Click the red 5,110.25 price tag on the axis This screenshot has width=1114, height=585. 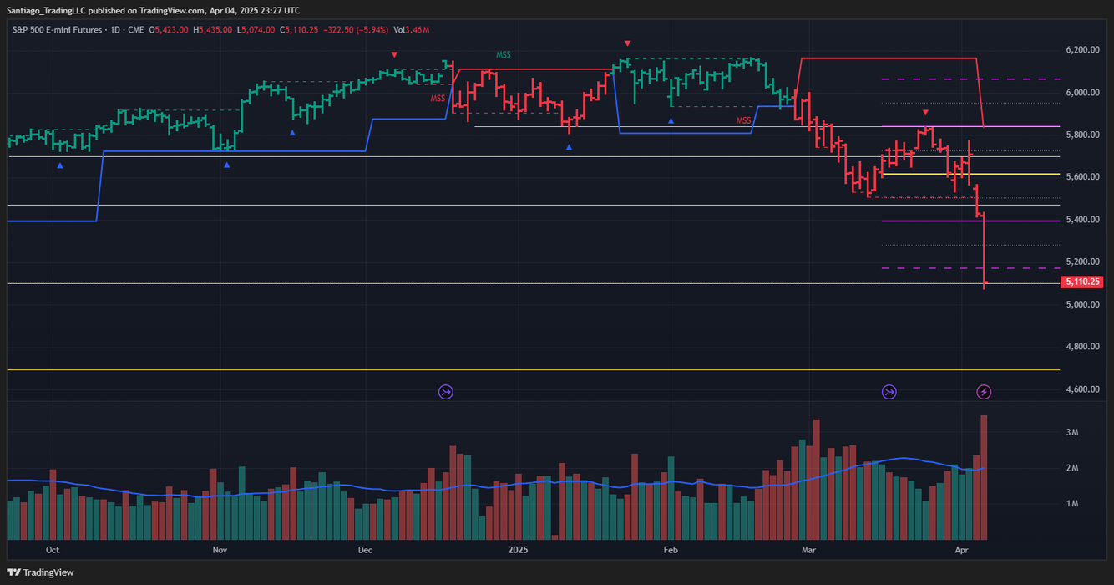[x=1081, y=282]
